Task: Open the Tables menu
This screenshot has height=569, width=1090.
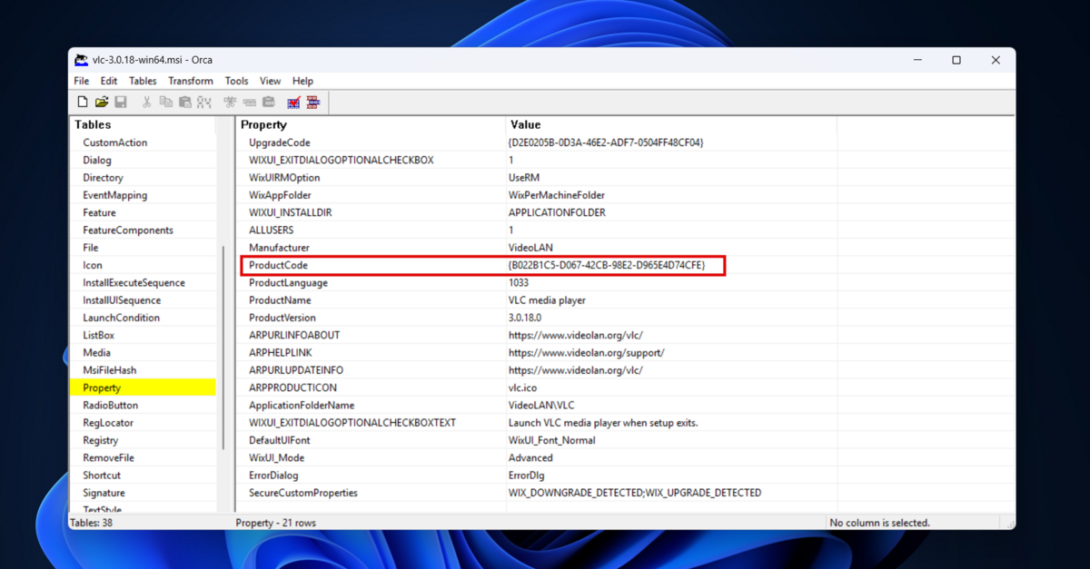Action: point(143,81)
